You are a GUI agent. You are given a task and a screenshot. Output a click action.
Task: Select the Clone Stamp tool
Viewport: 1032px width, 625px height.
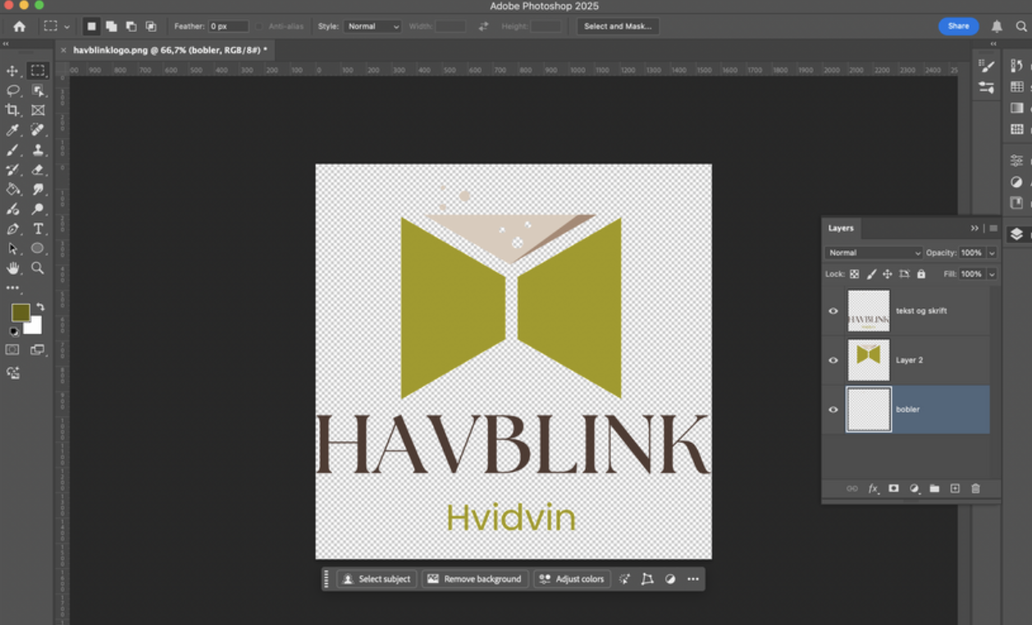click(38, 150)
